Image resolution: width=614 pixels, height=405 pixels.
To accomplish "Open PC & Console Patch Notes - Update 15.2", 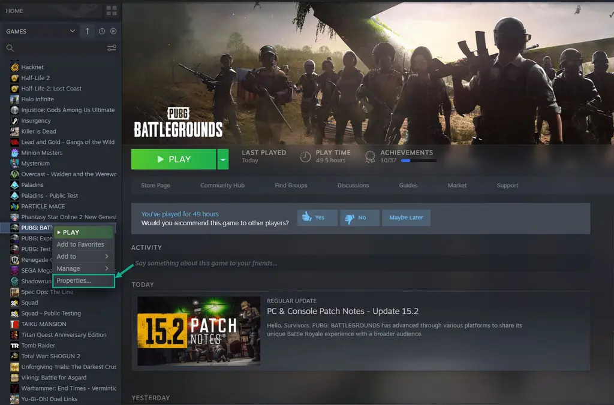I will 342,311.
